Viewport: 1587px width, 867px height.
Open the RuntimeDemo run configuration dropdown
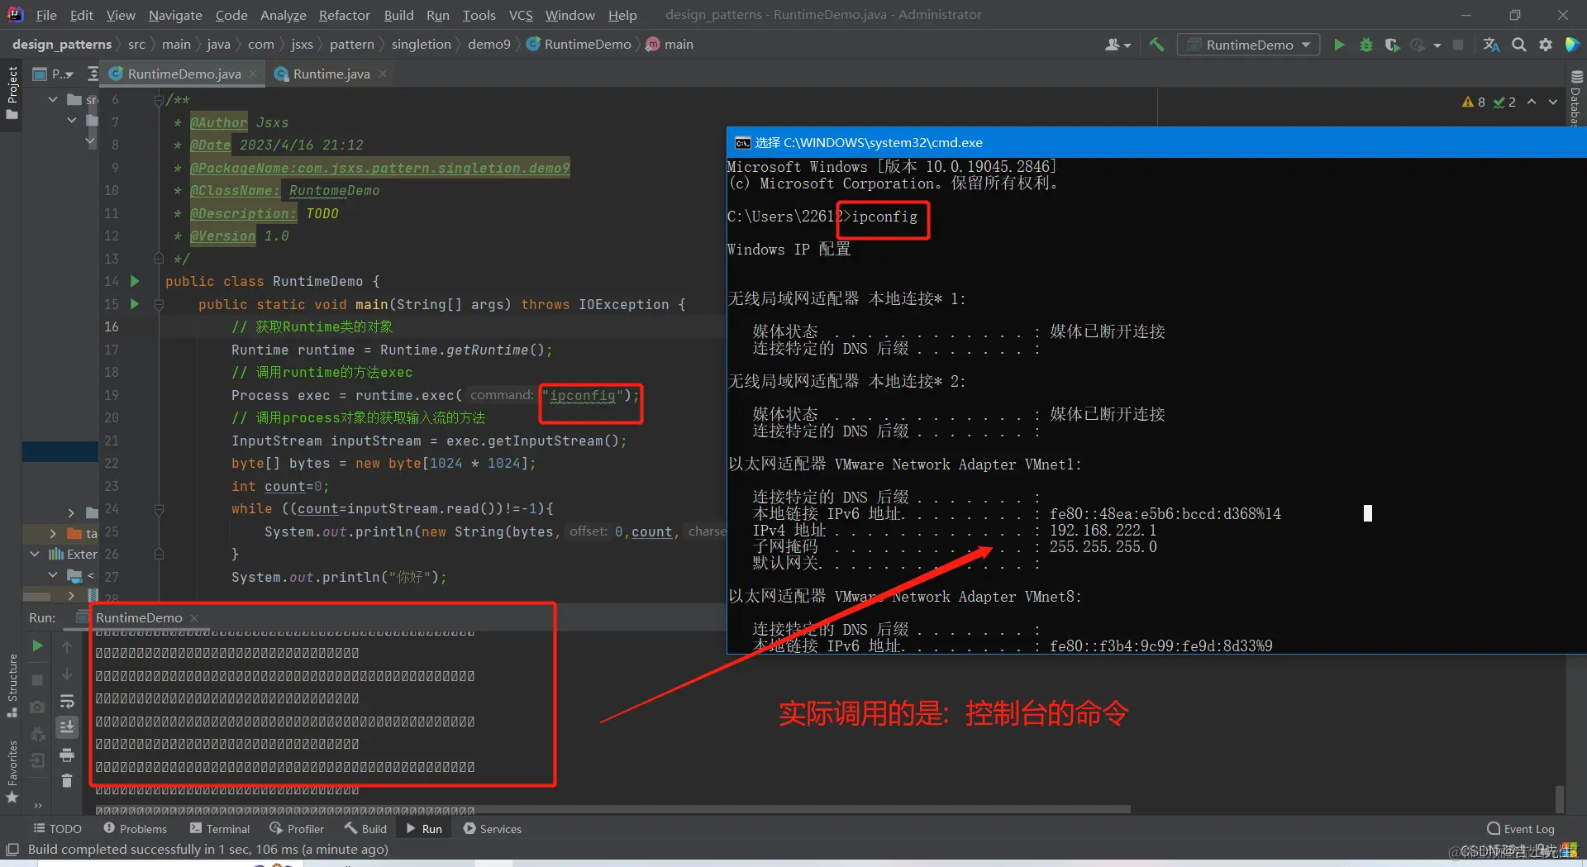(x=1248, y=45)
